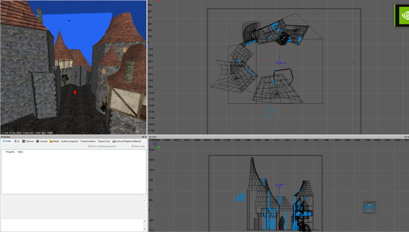Switch to the Entity tab

[7, 141]
